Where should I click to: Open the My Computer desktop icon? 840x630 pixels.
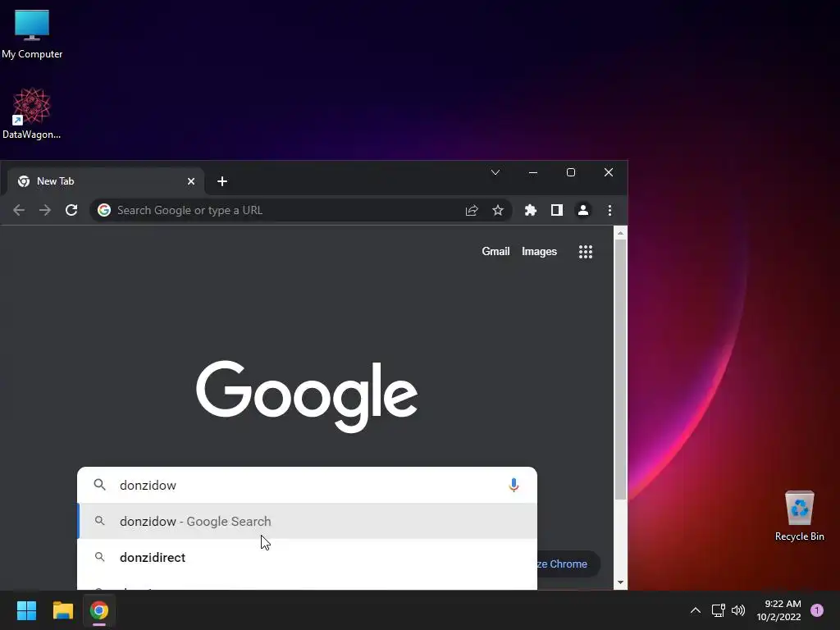pos(32,33)
